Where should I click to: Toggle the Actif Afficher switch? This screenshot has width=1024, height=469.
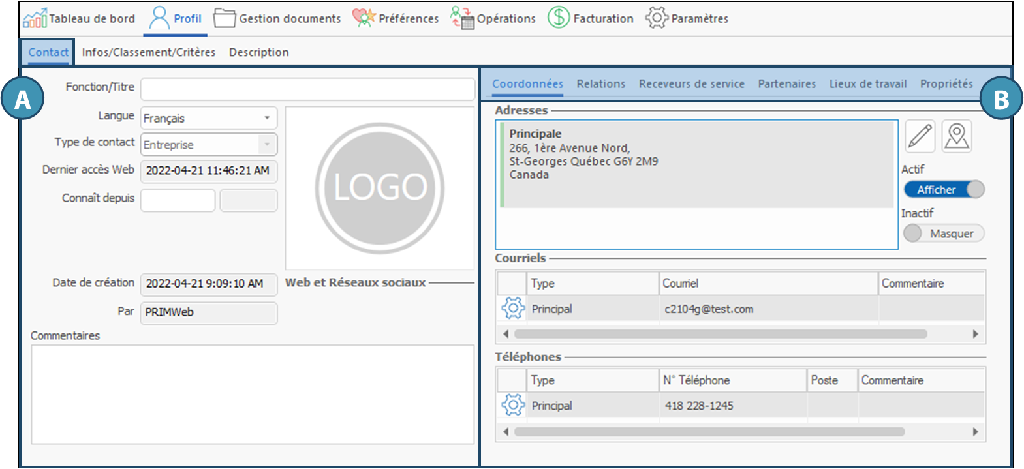[944, 190]
